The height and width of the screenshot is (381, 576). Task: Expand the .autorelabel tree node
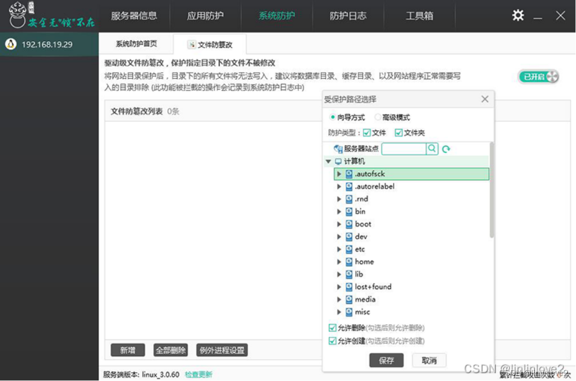click(339, 186)
